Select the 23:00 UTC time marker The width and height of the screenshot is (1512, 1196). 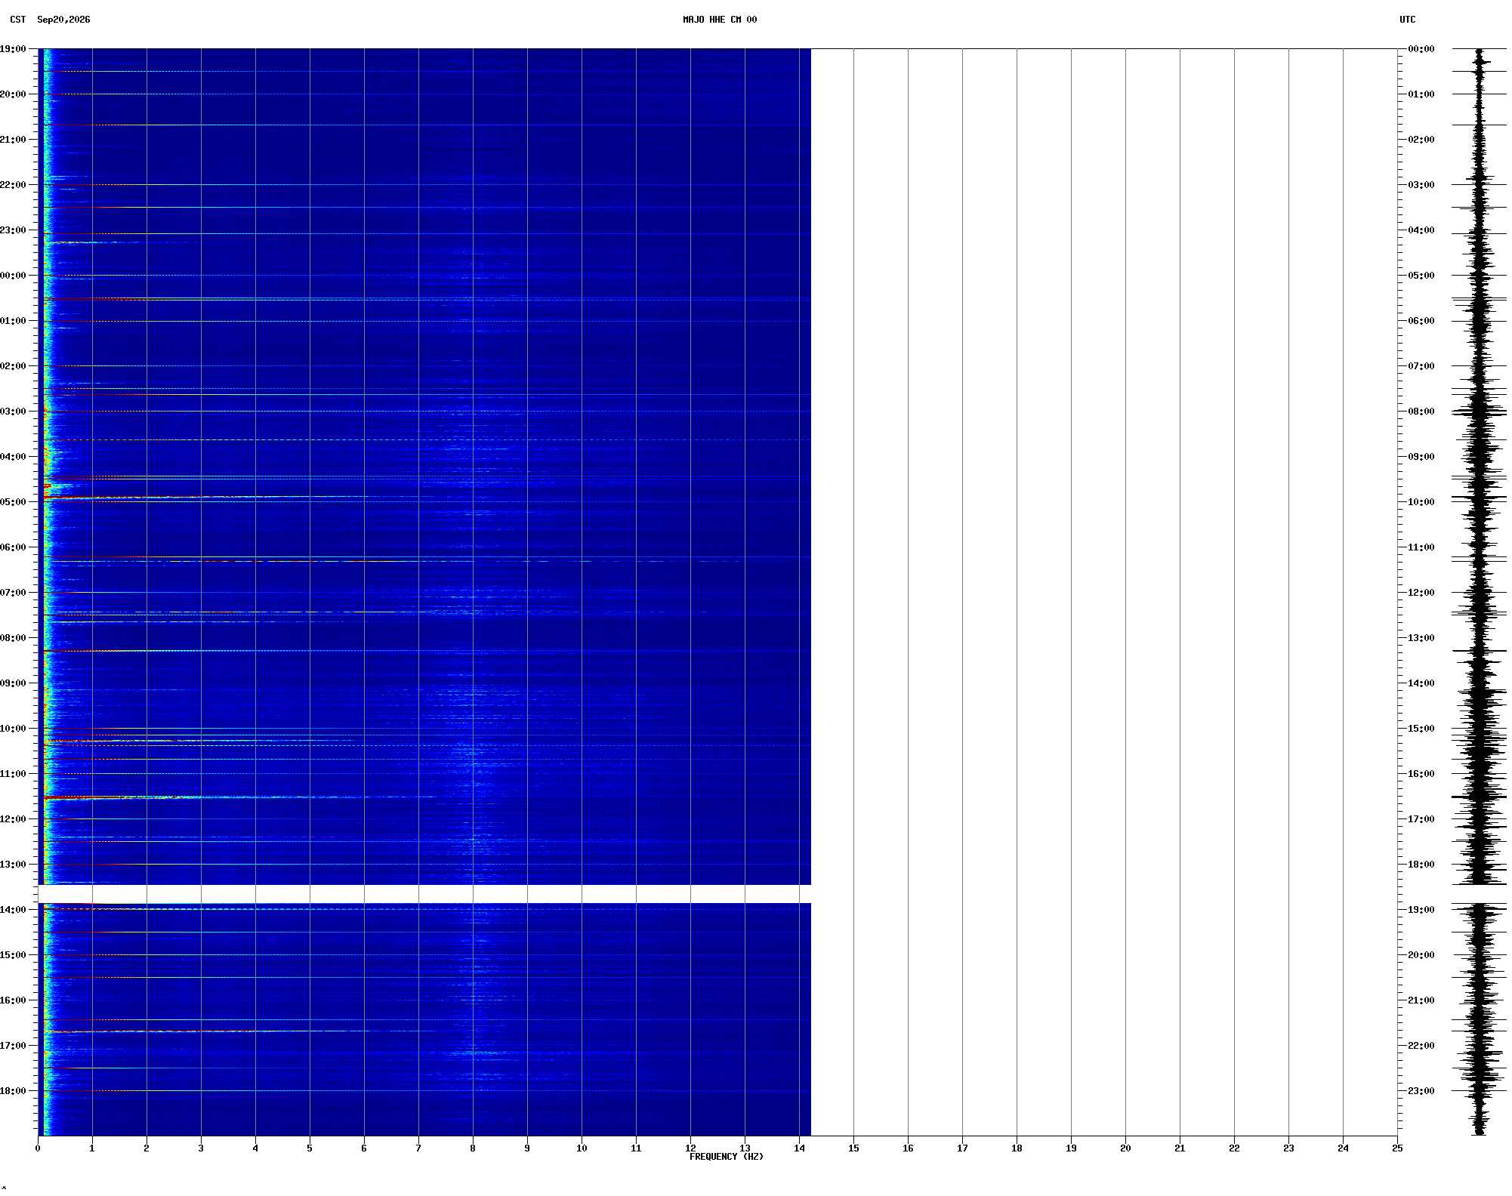pos(1421,1091)
